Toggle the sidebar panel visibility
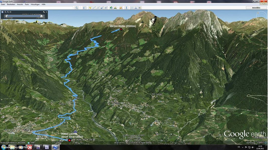The width and height of the screenshot is (268, 150). [85, 8]
